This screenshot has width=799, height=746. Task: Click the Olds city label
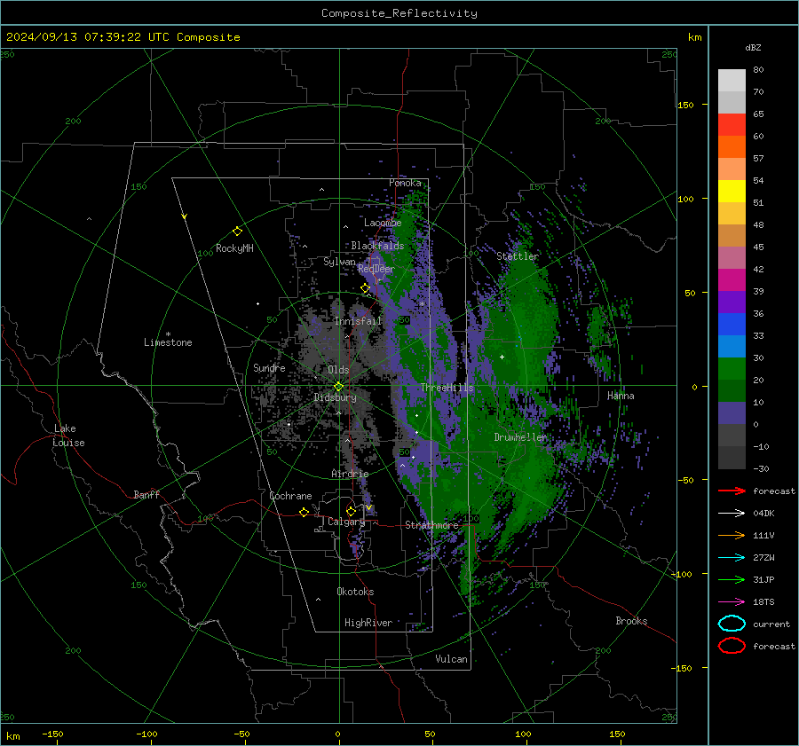338,370
